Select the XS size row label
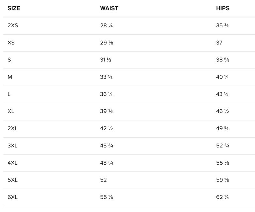Viewport: 255px width, 212px height. pyautogui.click(x=11, y=43)
